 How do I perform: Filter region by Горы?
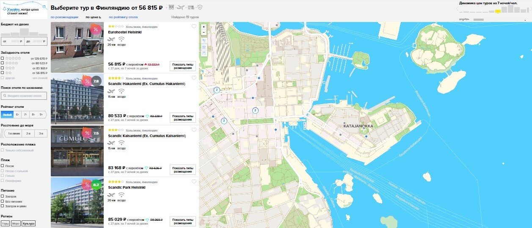(x=5, y=223)
